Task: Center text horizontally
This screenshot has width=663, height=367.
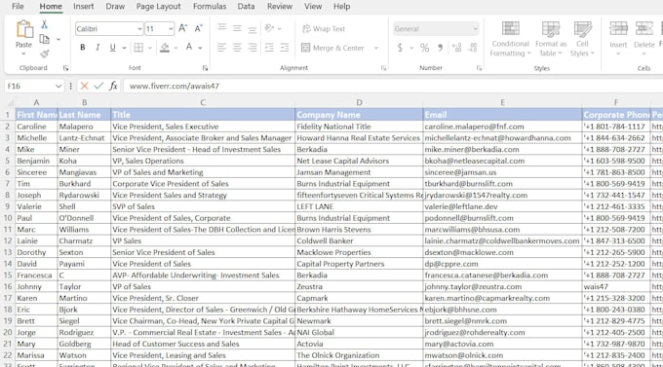Action: coord(237,48)
